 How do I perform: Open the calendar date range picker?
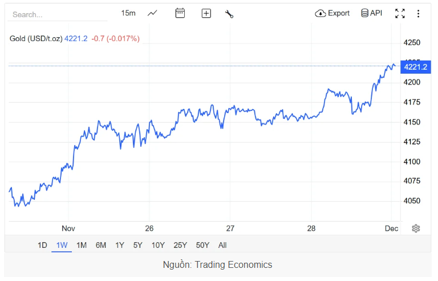180,13
